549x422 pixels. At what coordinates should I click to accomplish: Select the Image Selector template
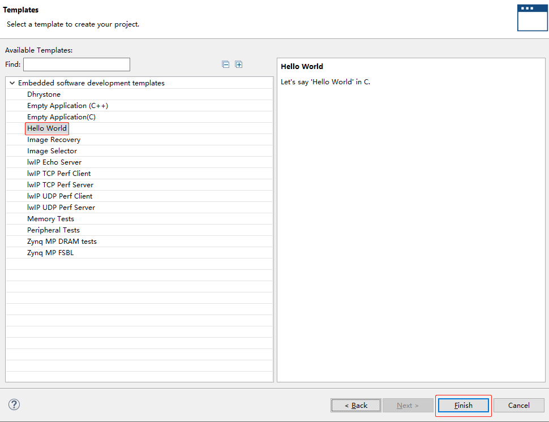click(x=52, y=151)
